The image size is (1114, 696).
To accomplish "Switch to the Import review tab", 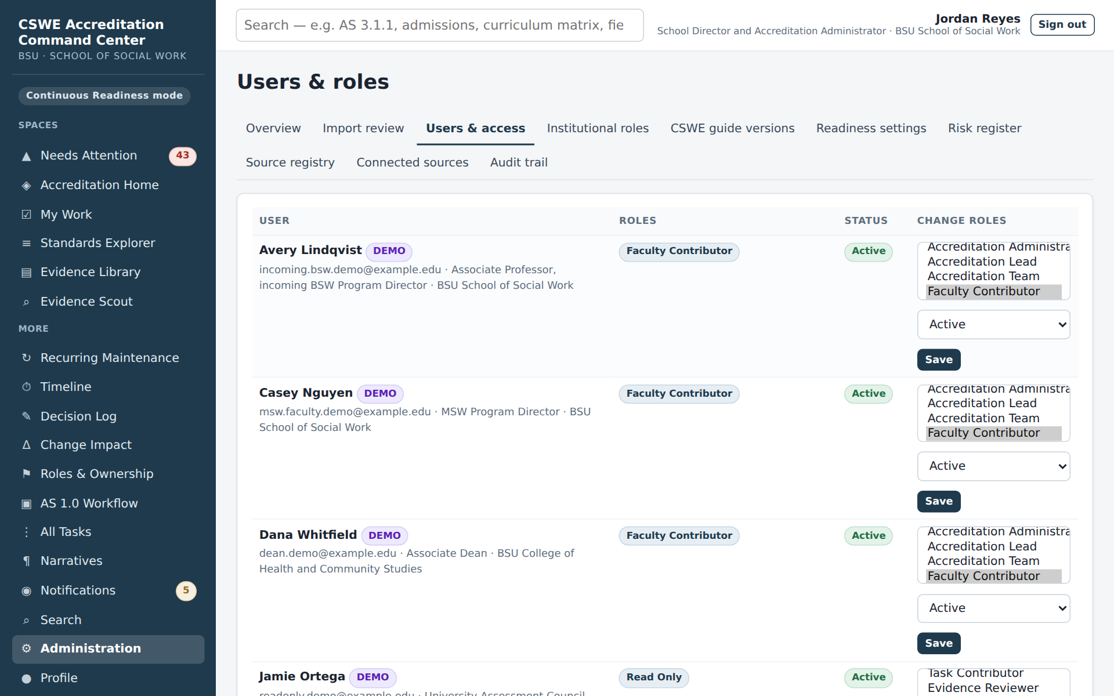I will click(363, 128).
